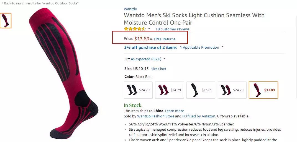Select the two-pair red socks $24.79 option
297x142 pixels.
pyautogui.click(x=169, y=90)
